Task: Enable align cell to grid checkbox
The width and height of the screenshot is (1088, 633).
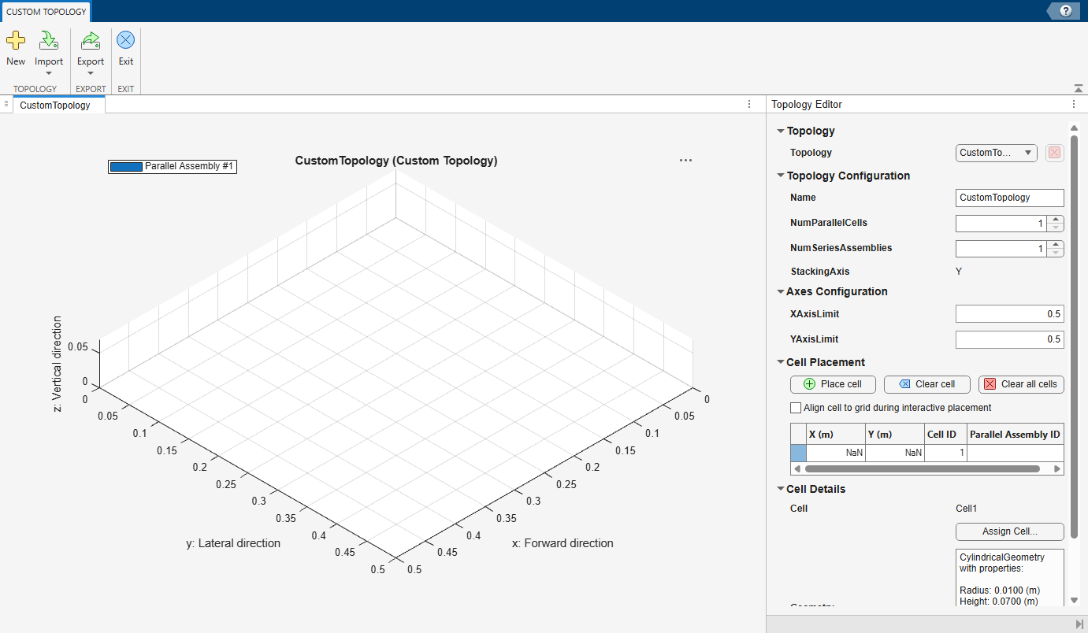Action: coord(796,408)
